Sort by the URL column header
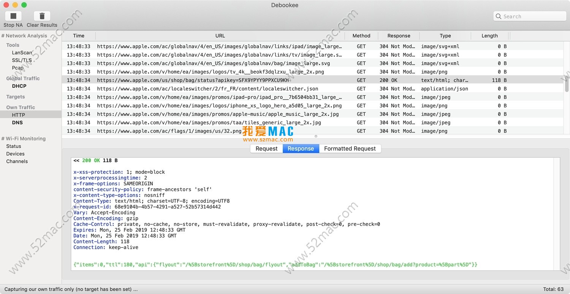The height and width of the screenshot is (294, 570). click(220, 36)
